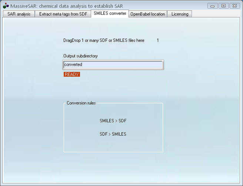This screenshot has height=186, width=243.
Task: Click the file count number 1
Action: click(158, 40)
